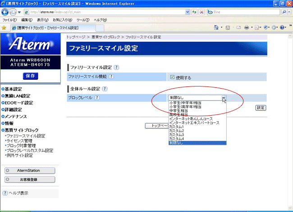Click the 設定 button
This screenshot has height=212, width=293.
[261, 108]
